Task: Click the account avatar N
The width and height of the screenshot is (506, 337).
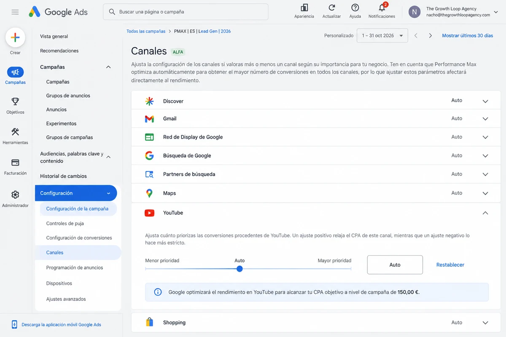Action: pyautogui.click(x=414, y=12)
